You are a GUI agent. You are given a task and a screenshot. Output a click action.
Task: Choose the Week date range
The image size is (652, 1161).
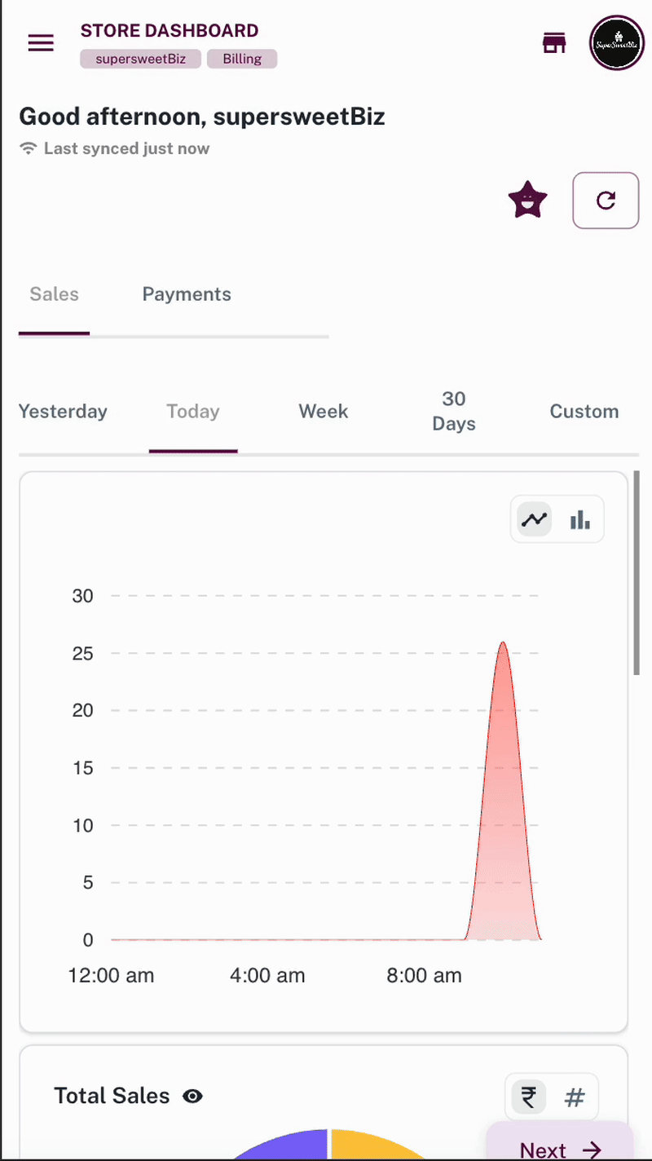point(324,412)
